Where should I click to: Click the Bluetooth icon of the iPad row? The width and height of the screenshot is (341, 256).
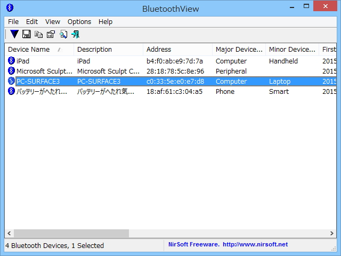11,61
